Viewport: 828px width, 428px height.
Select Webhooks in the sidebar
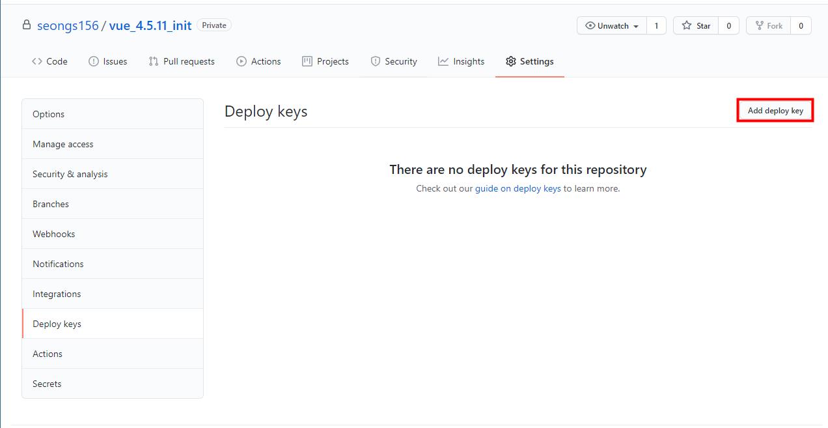53,233
